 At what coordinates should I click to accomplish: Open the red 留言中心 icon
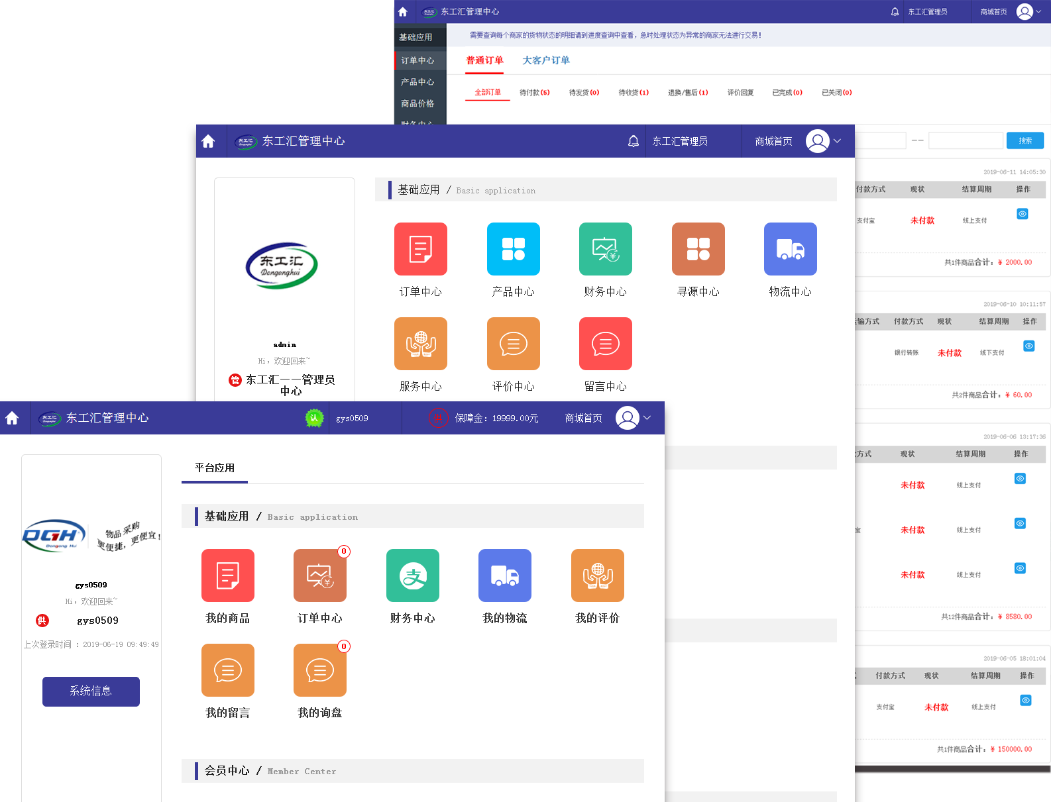(605, 344)
